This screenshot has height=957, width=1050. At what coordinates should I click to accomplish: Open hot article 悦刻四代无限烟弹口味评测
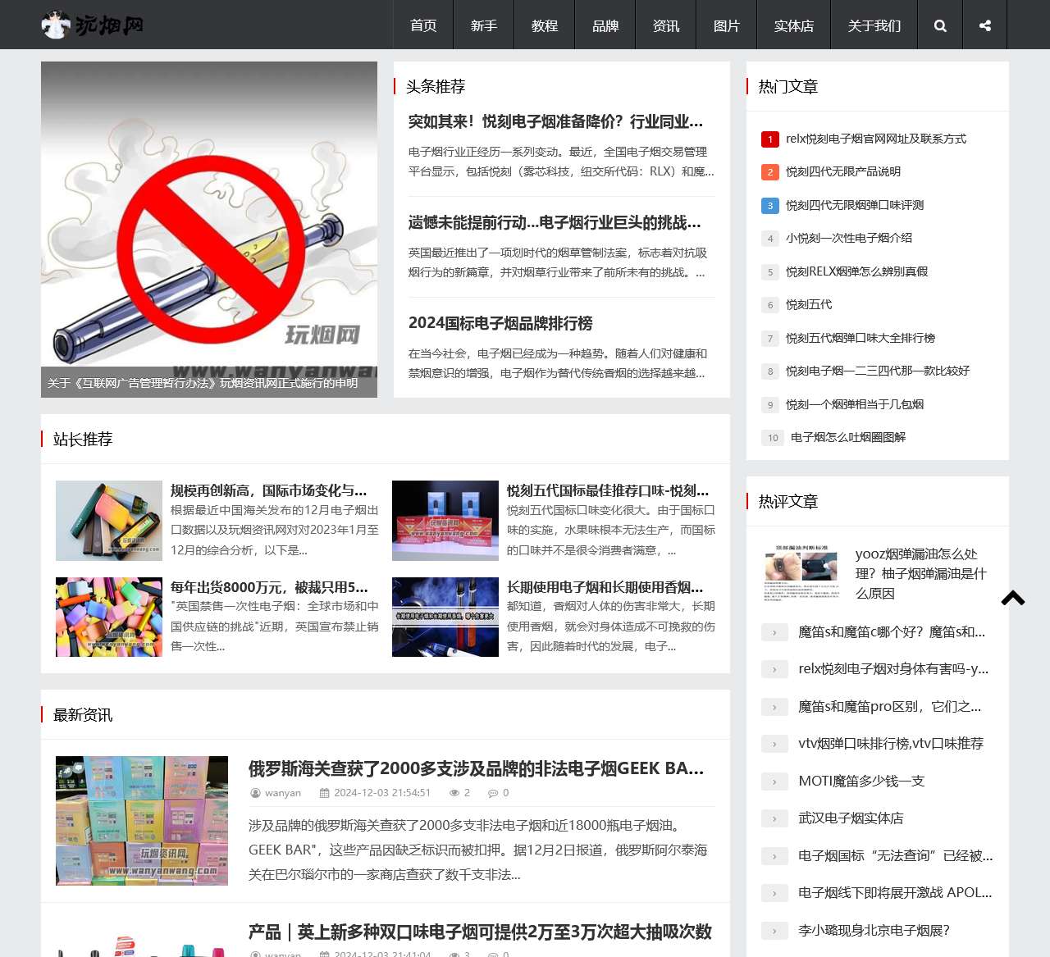855,205
